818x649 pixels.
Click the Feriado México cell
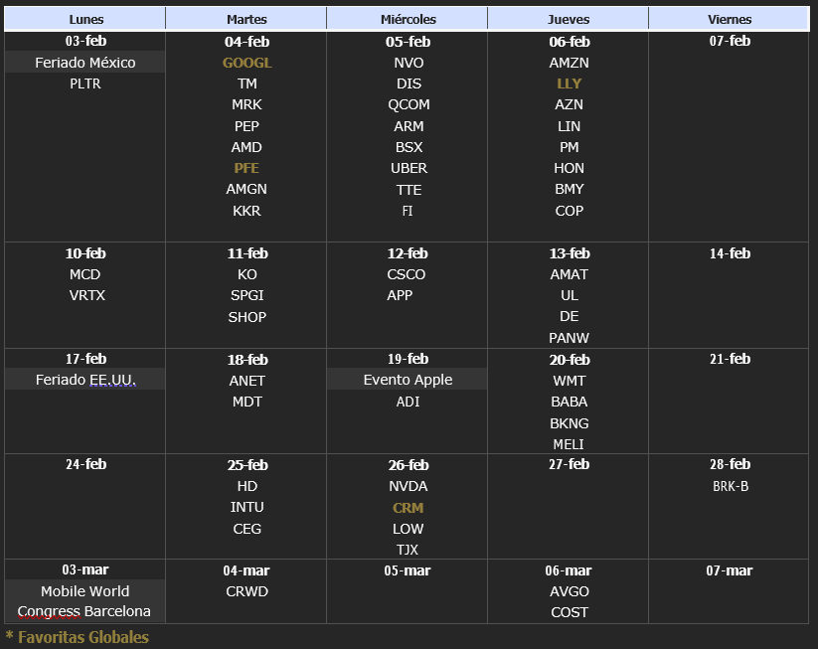(85, 63)
